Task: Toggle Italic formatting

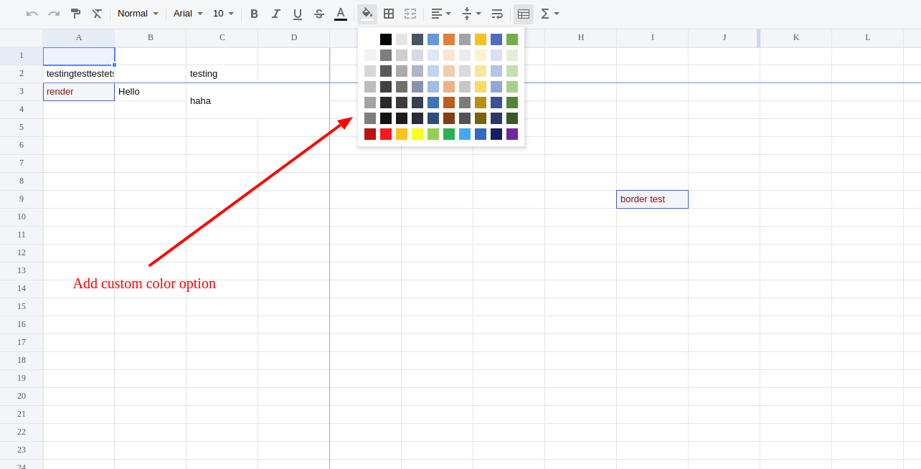Action: (275, 14)
